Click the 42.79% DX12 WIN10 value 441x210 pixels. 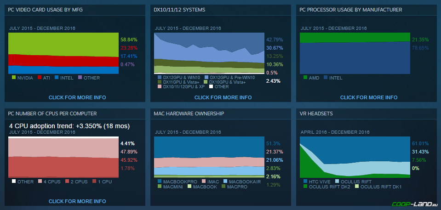pos(275,40)
